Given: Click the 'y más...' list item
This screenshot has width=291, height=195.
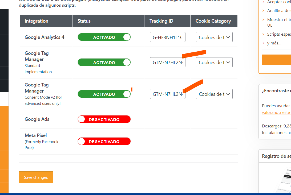Looking at the screenshot, I should 274,43.
